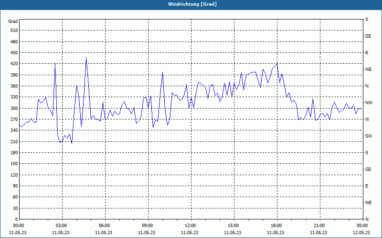Viewport: 382px width, 238px height.
Task: Click the 15:00 time label
Action: tap(233, 226)
